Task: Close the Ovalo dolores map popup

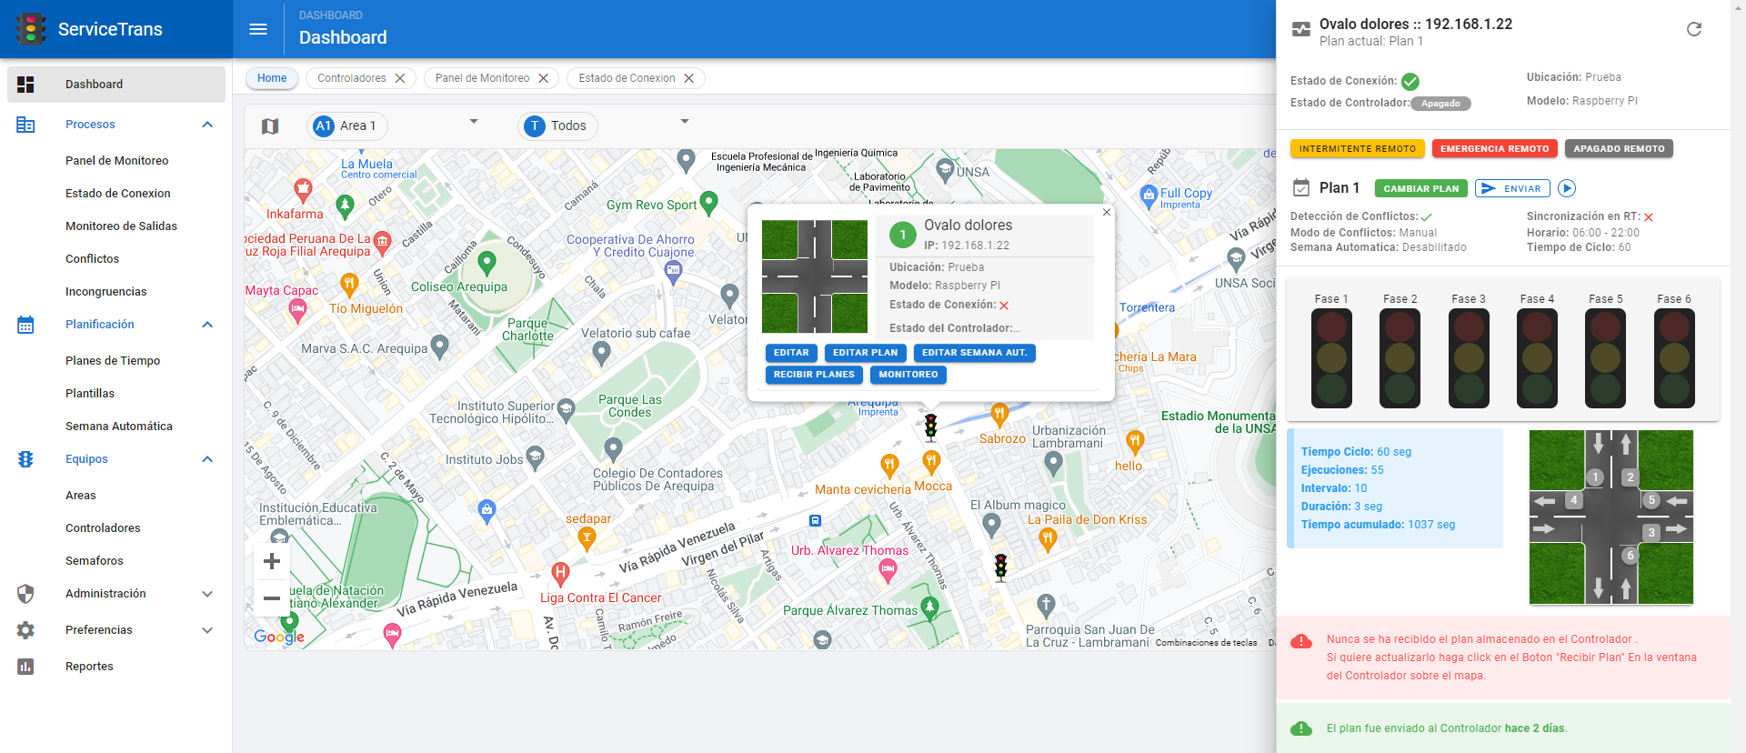Action: (x=1106, y=213)
